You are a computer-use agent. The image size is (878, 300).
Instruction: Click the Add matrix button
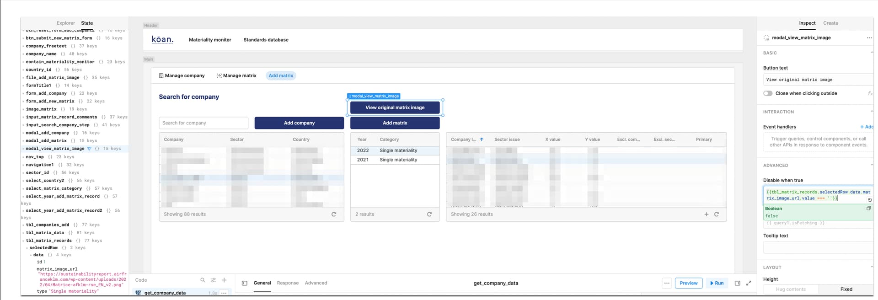[x=395, y=123]
